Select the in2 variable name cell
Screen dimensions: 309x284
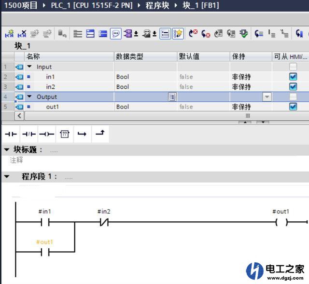[x=51, y=87]
